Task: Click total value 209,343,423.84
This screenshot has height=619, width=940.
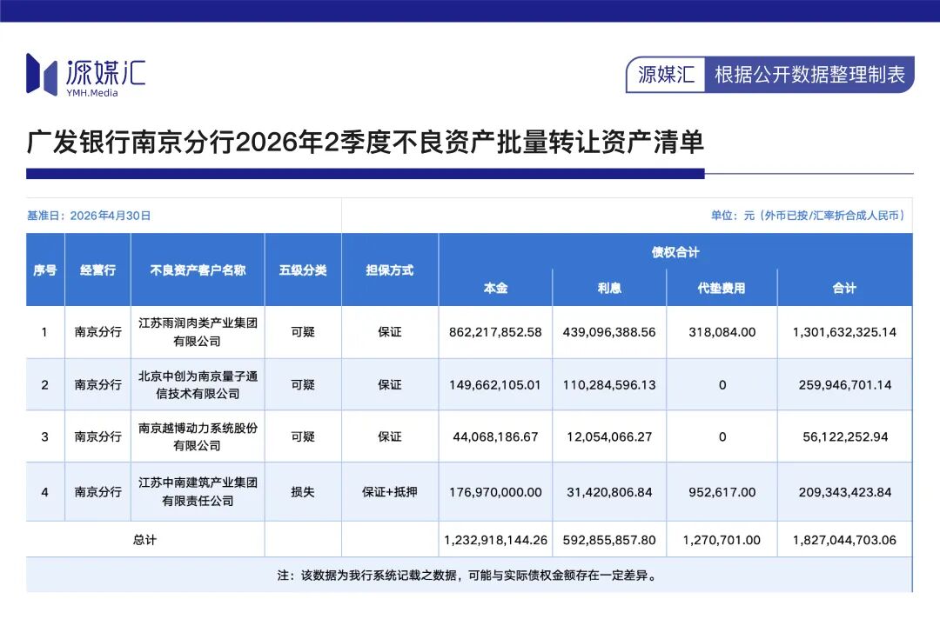Action: (844, 492)
